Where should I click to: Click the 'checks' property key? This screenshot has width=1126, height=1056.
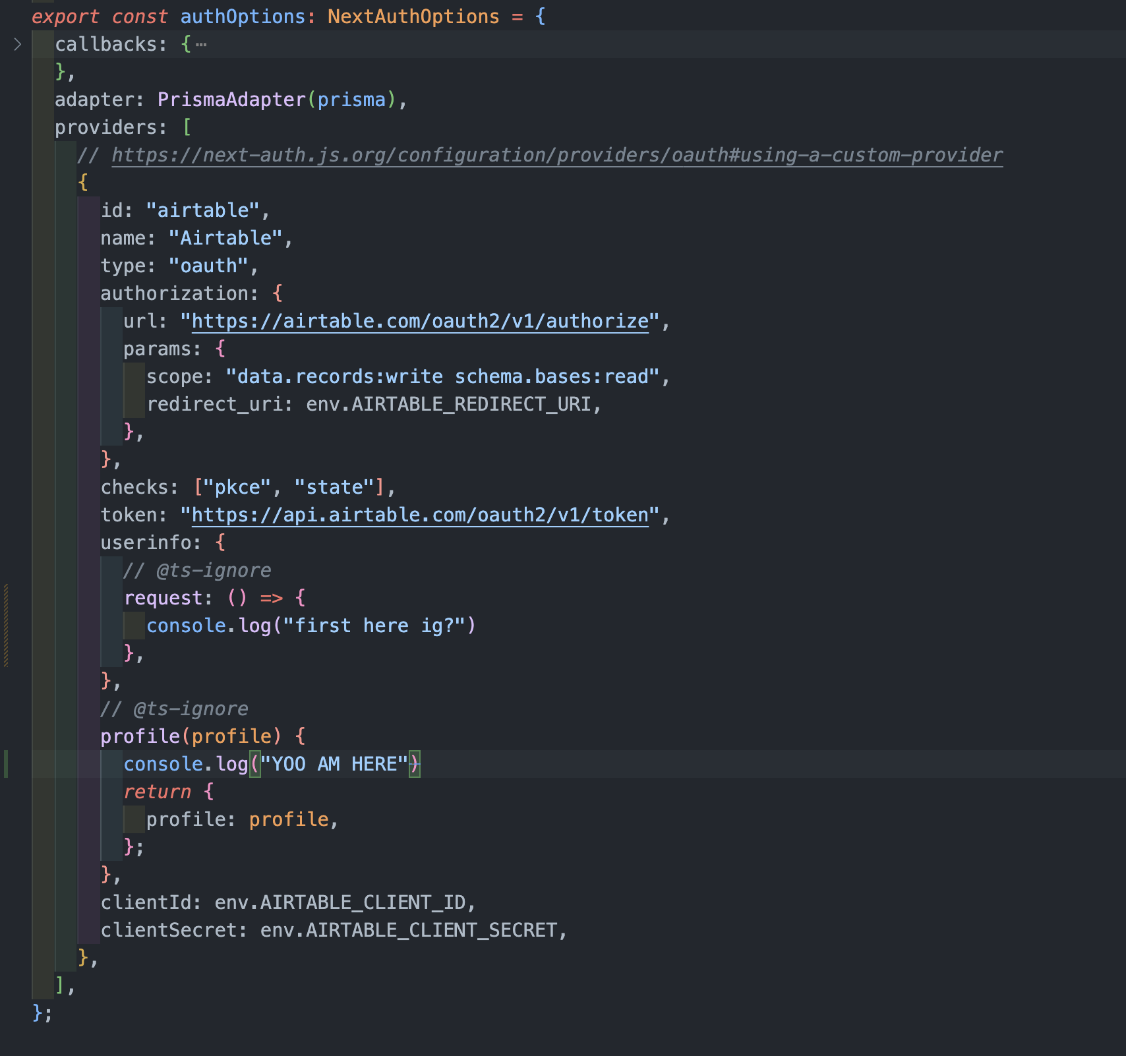click(x=134, y=487)
